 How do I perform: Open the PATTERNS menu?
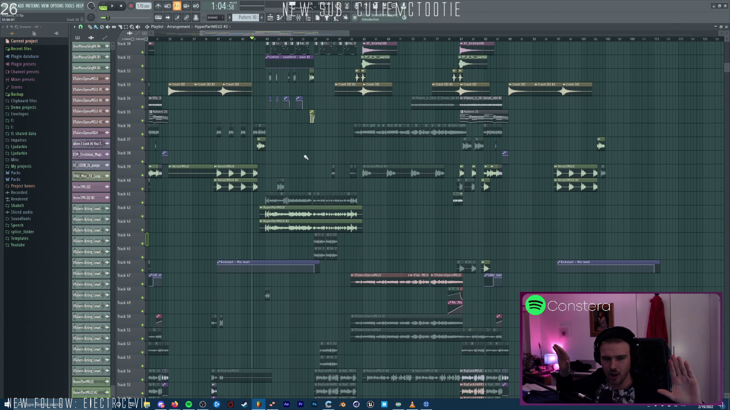point(32,6)
